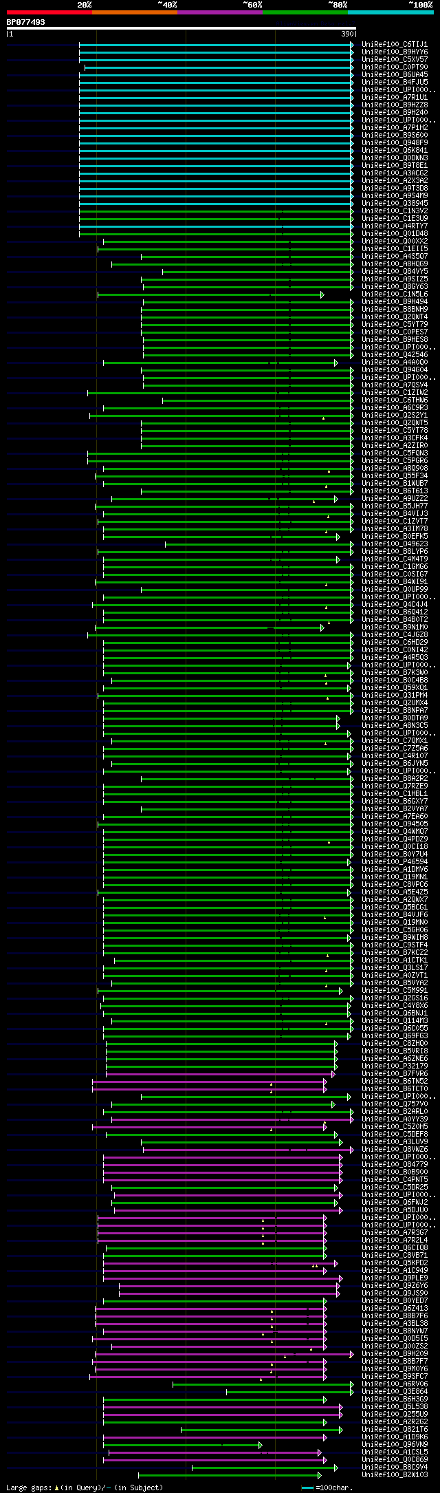Select label UniRef100_B9H209
Viewport: 440px width, 1493px height.
[x=395, y=1354]
